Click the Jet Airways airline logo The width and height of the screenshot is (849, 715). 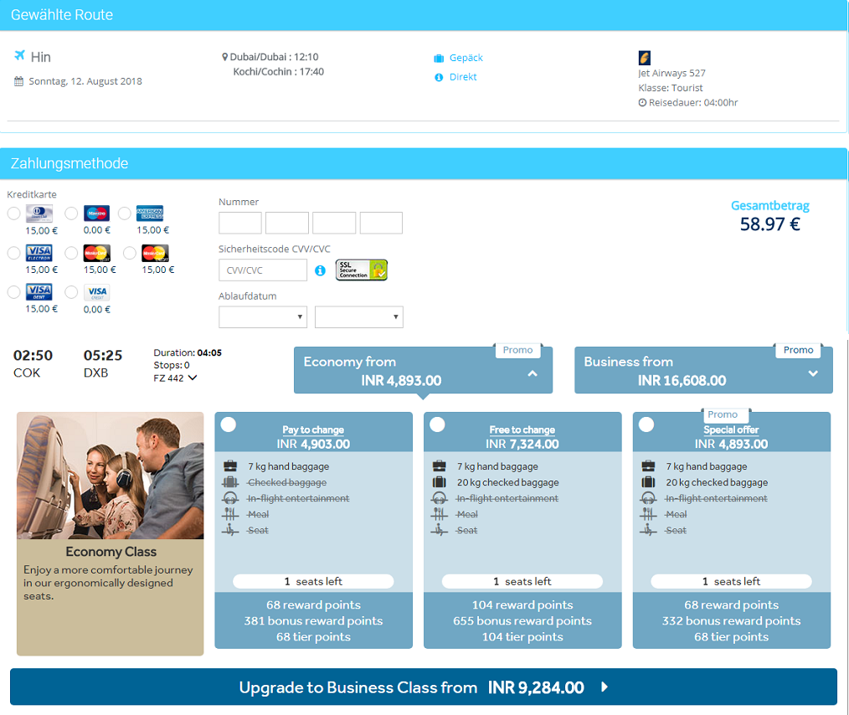pyautogui.click(x=645, y=58)
